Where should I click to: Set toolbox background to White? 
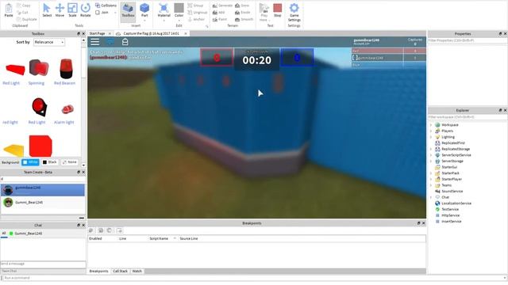[x=30, y=162]
